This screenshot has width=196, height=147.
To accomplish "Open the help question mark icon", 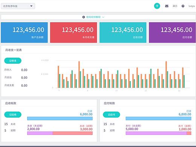I will click(x=183, y=6).
